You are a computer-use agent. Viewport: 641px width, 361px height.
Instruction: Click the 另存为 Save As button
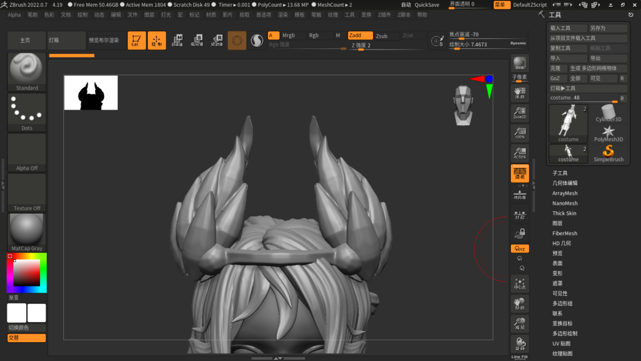click(x=608, y=28)
